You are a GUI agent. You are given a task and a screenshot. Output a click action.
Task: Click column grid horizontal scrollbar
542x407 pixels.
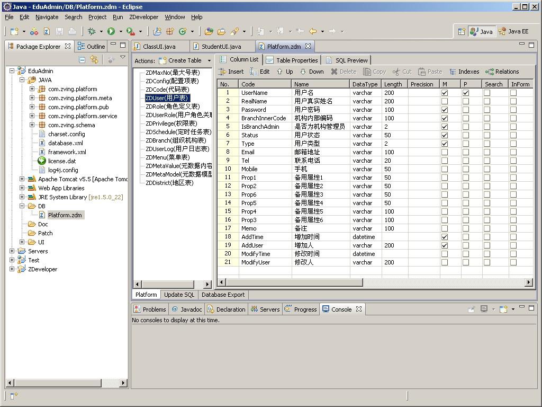point(294,282)
